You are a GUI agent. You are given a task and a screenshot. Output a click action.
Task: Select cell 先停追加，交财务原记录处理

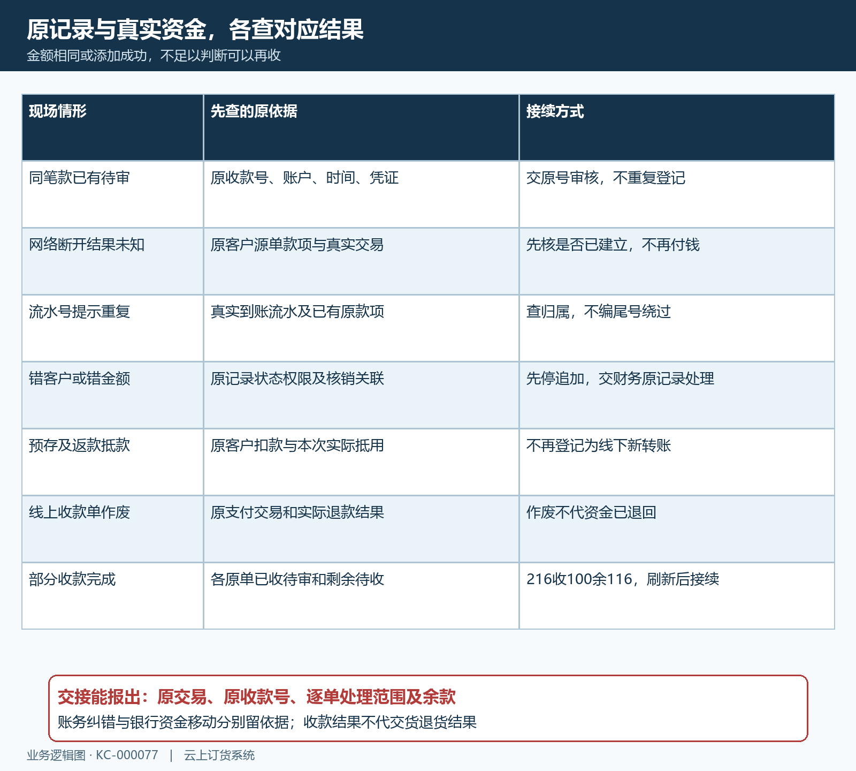coord(677,395)
